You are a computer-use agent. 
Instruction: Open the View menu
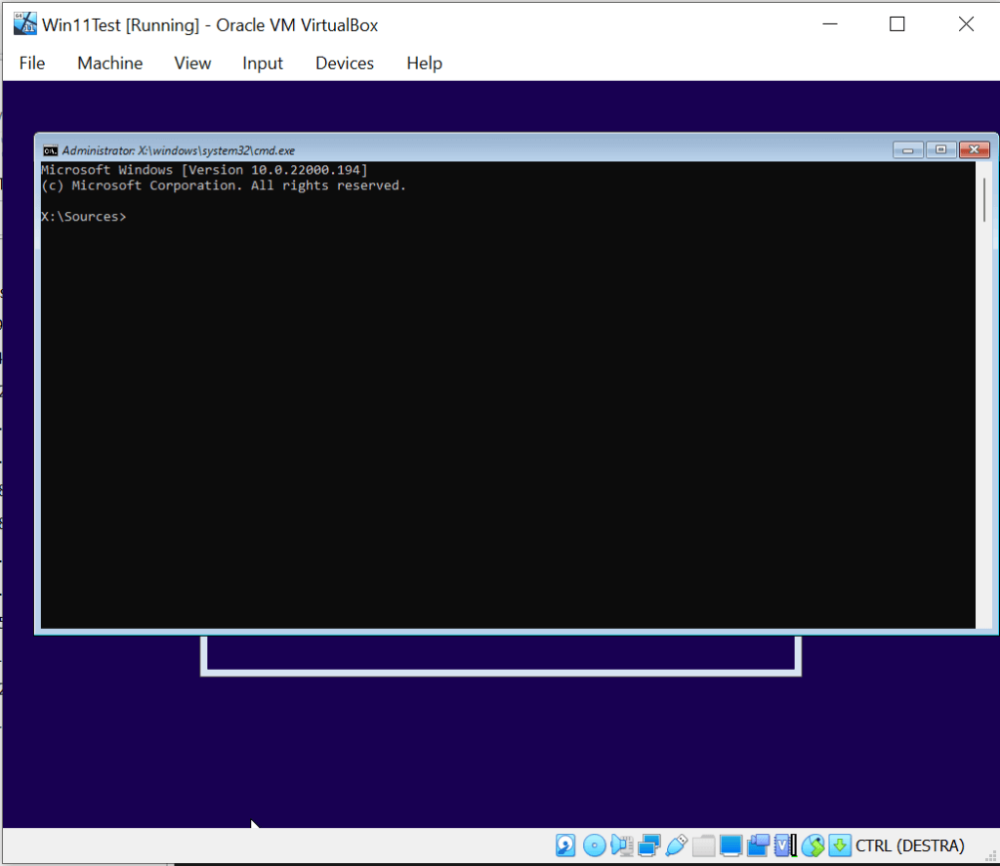coord(192,63)
